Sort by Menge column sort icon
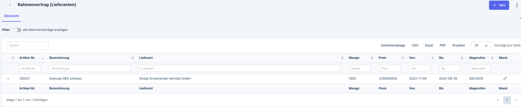The width and height of the screenshot is (521, 107). click(x=372, y=58)
